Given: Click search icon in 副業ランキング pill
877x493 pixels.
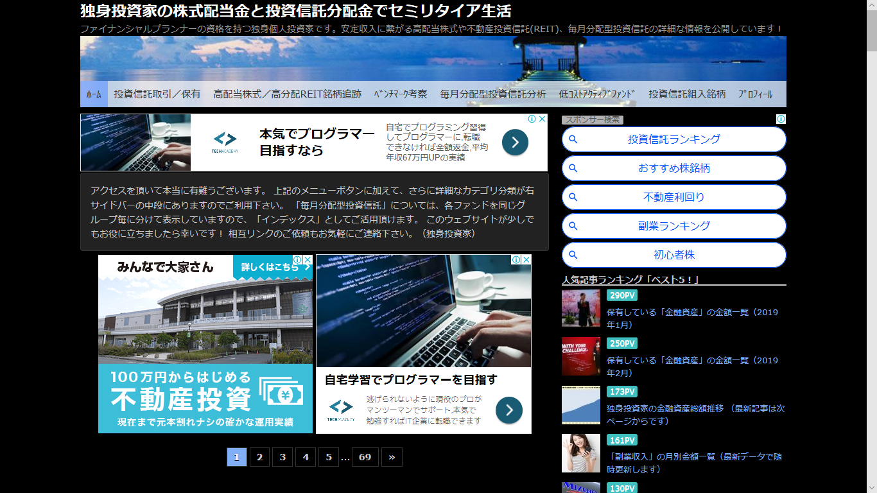Looking at the screenshot, I should 573,226.
